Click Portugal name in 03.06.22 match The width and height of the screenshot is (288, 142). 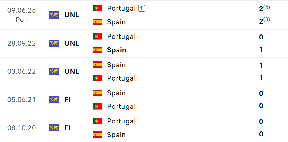coord(121,78)
